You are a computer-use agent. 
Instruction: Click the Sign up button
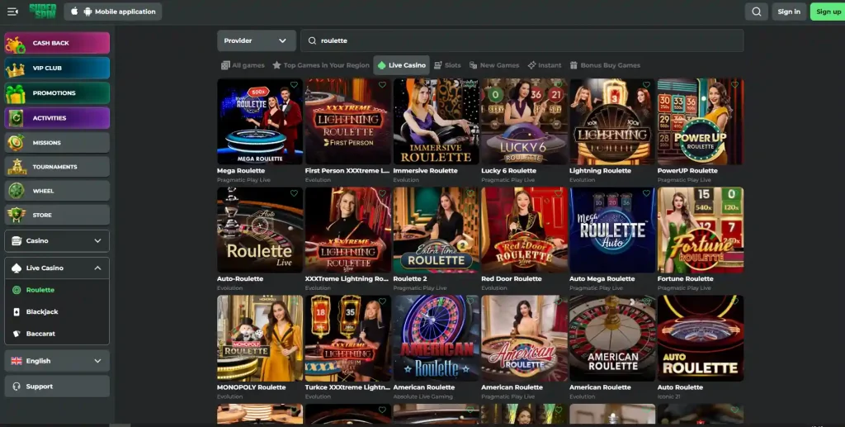pos(828,12)
